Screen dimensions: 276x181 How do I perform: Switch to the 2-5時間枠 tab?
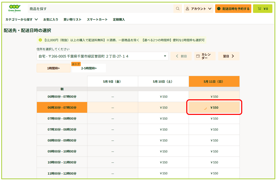coord(89,68)
